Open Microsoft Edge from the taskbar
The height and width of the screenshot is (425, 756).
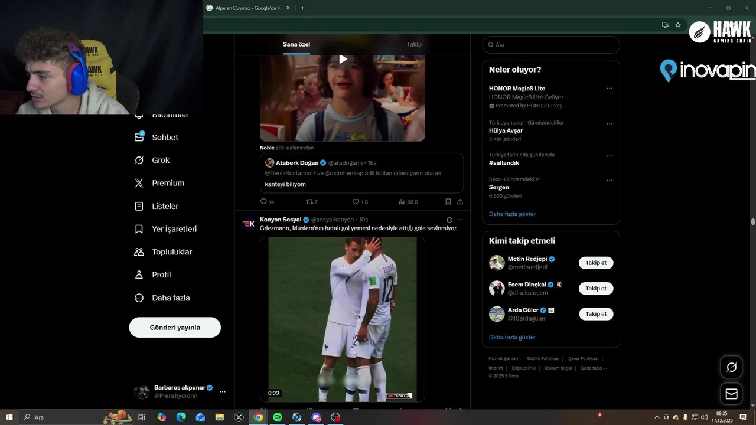point(181,417)
